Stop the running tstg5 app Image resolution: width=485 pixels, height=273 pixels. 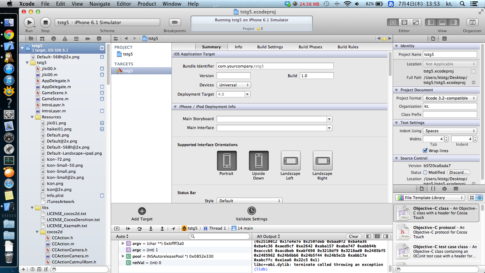pos(45,22)
